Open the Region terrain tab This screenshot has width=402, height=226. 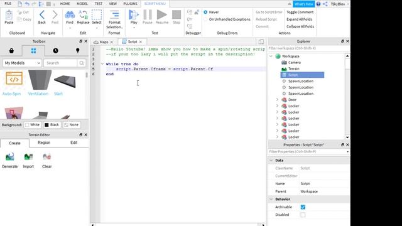[44, 143]
